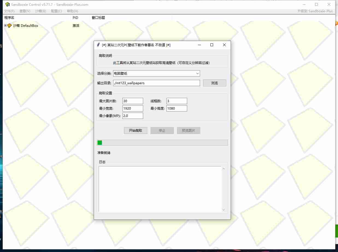Select the 最大图片数 value 30 field
The image size is (338, 252).
(133, 101)
